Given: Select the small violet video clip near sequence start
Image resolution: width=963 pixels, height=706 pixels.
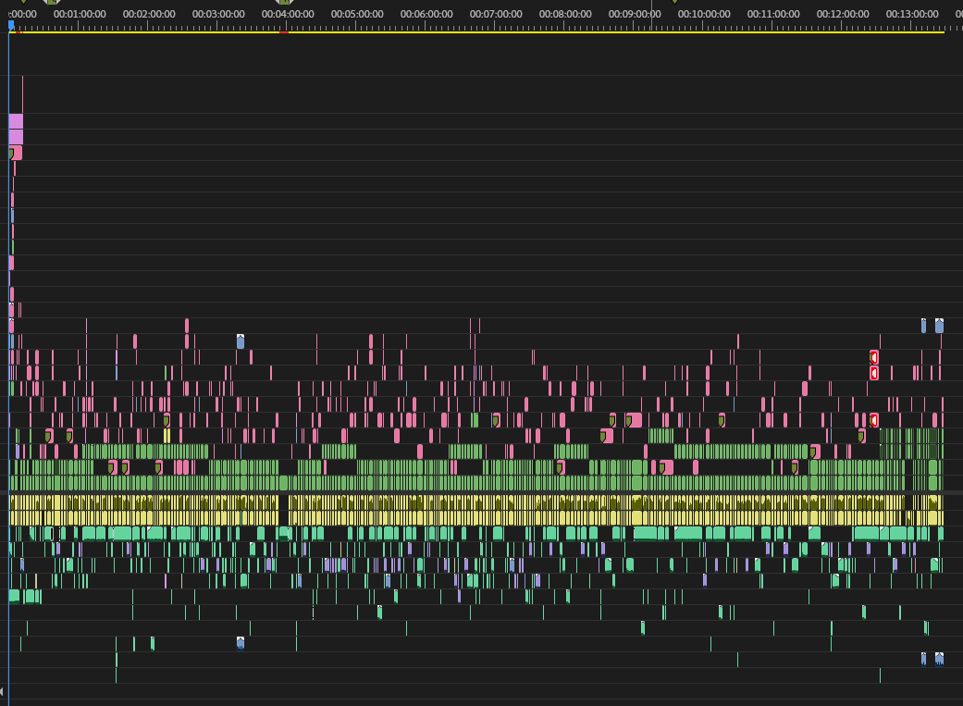Looking at the screenshot, I should (x=18, y=452).
